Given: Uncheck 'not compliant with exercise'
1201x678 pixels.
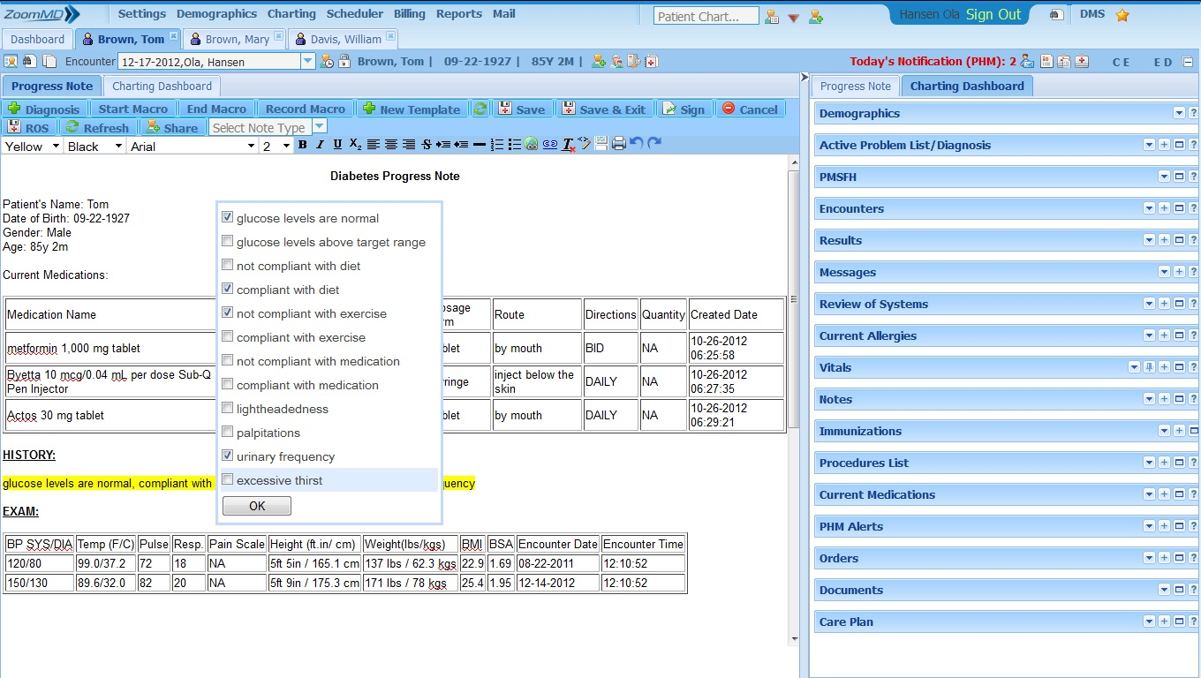Looking at the screenshot, I should coord(228,313).
